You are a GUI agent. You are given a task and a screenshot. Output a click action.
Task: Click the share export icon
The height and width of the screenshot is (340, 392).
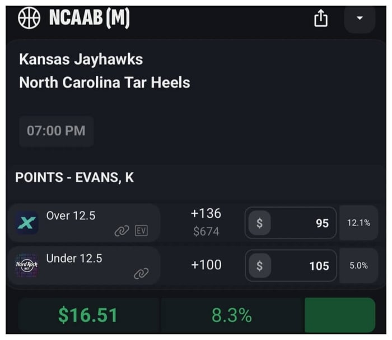(x=320, y=19)
